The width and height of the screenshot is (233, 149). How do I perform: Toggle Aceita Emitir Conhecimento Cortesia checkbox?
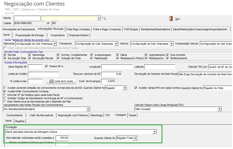point(5,92)
